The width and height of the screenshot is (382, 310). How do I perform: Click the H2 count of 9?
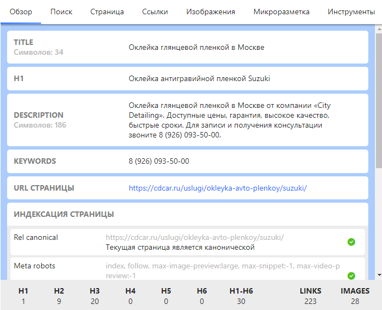tap(59, 296)
